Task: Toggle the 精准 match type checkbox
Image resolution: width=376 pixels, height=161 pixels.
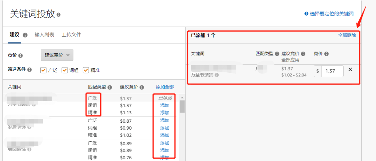Action: (86, 70)
